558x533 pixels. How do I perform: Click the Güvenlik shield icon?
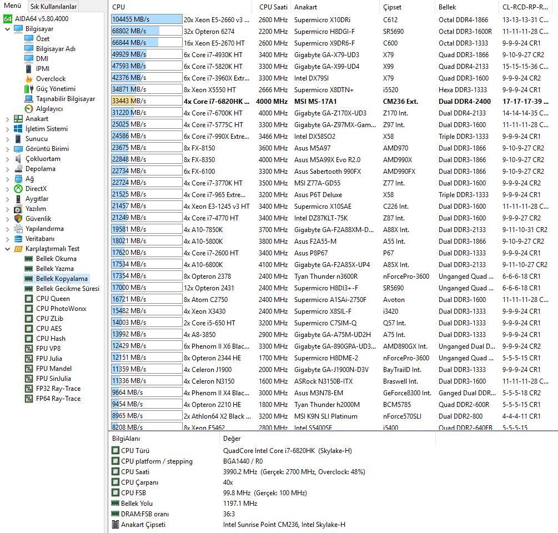pos(18,218)
